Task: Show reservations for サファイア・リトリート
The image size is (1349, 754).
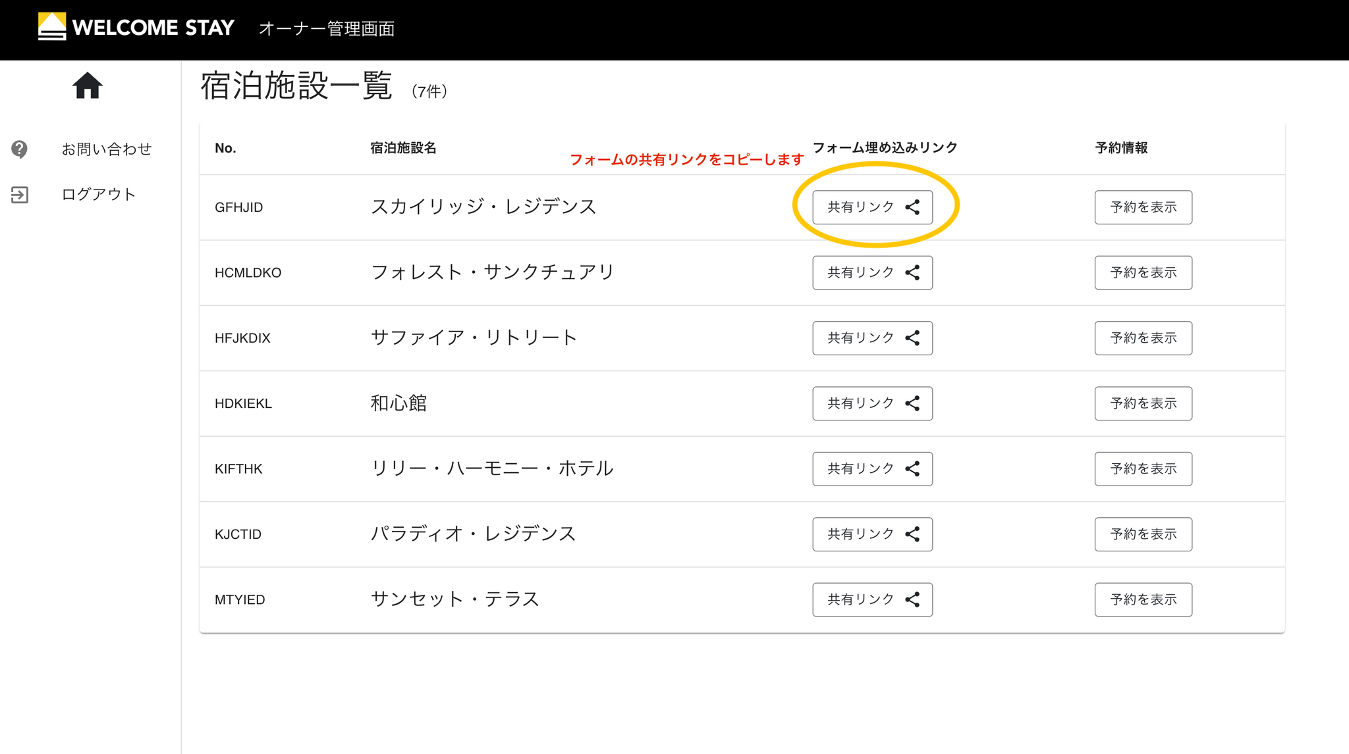Action: pyautogui.click(x=1143, y=338)
